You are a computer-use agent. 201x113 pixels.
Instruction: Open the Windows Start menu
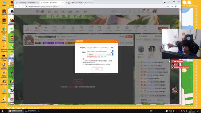pyautogui.click(x=3, y=111)
